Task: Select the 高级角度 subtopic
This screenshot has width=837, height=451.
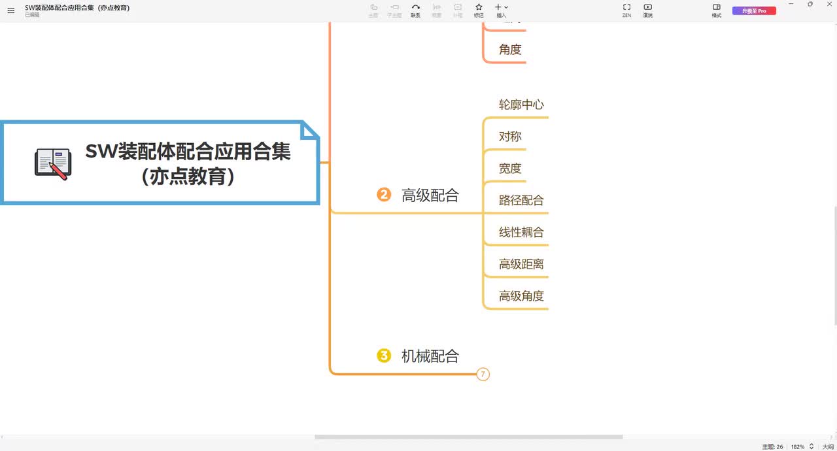Action: pyautogui.click(x=521, y=296)
